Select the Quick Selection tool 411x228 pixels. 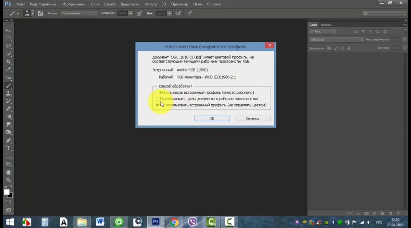coord(9,54)
